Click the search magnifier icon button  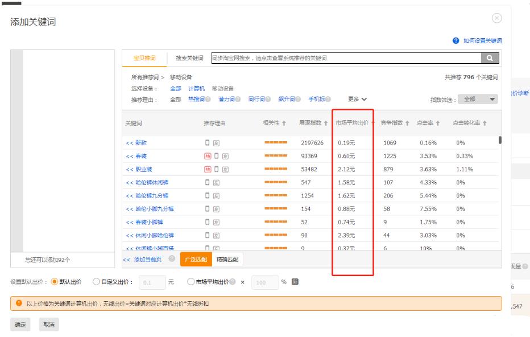tap(490, 58)
